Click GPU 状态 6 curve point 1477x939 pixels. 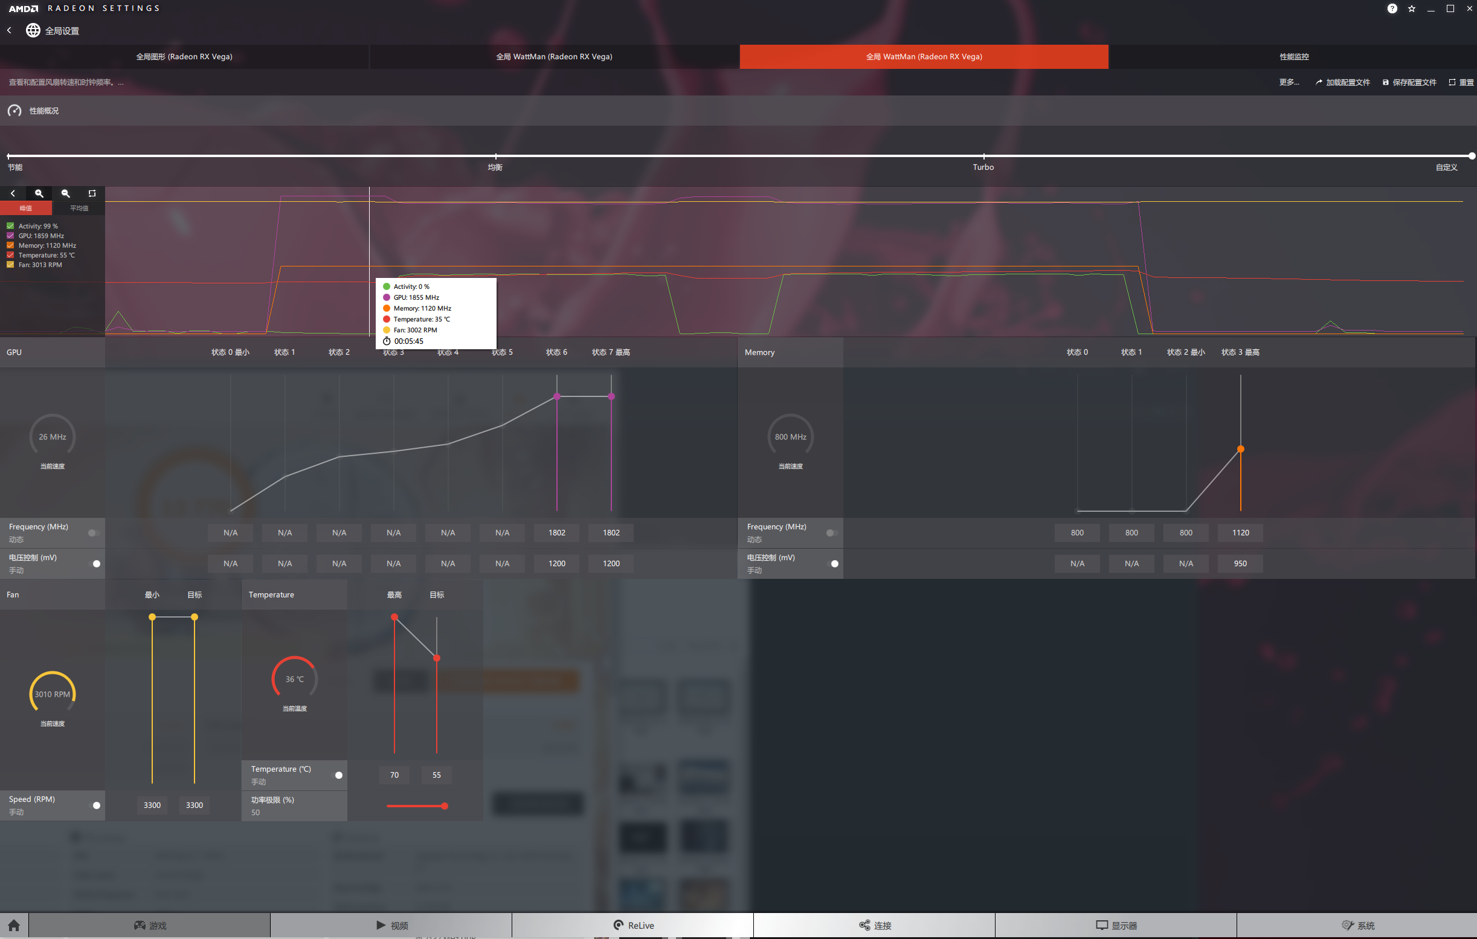[x=557, y=396]
